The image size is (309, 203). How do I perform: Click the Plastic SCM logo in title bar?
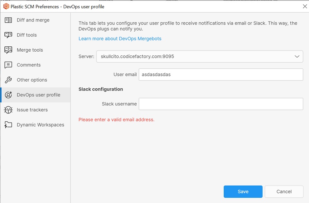pos(6,6)
